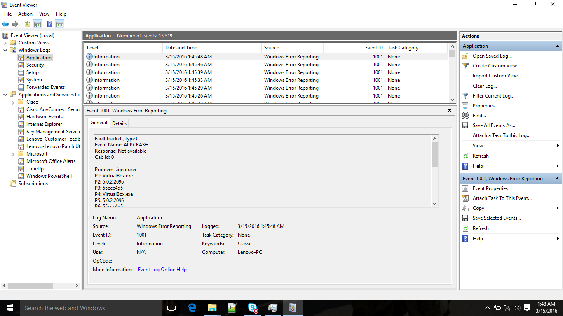Click the Up One Level toolbar icon

click(27, 24)
